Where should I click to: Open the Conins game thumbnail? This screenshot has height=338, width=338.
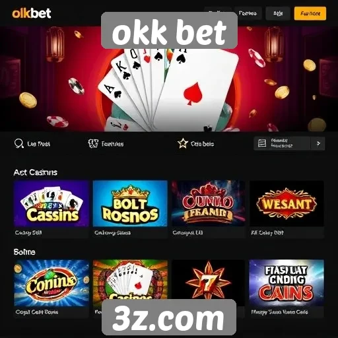pos(51,283)
